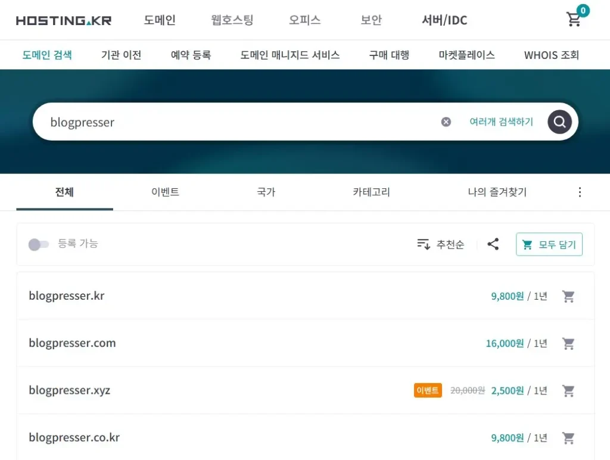Viewport: 610px width, 460px height.
Task: Open the shopping cart in header
Action: 574,20
